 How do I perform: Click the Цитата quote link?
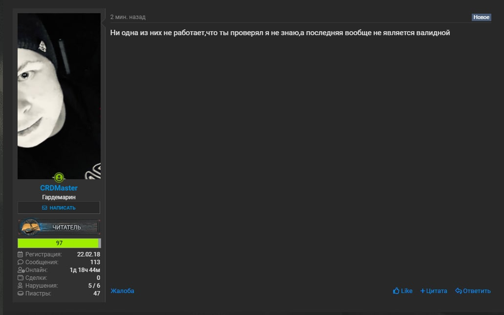point(437,291)
